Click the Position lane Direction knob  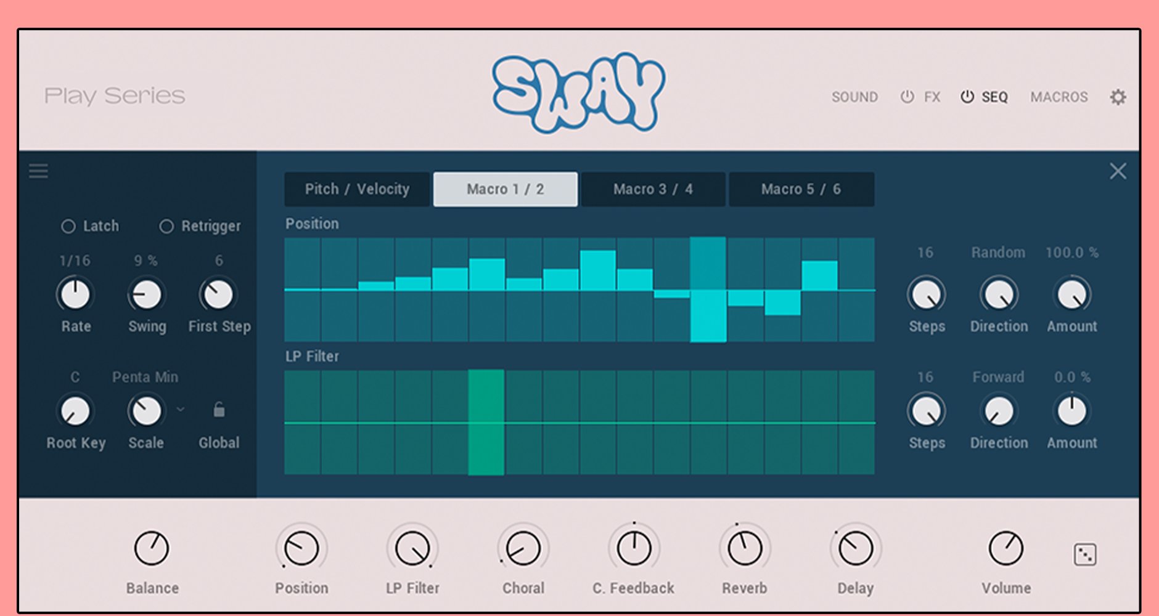click(999, 295)
